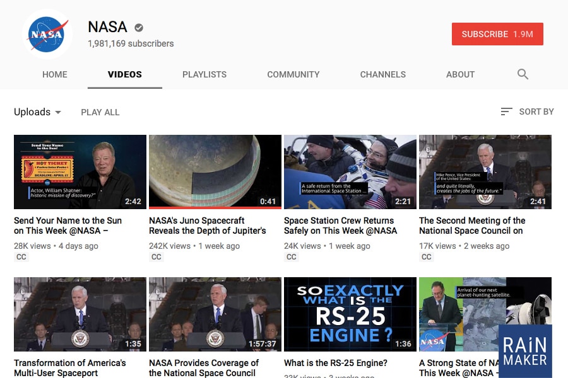This screenshot has height=378, width=568.
Task: Play the William Shatner Send Your Name thumbnail
Action: (80, 171)
